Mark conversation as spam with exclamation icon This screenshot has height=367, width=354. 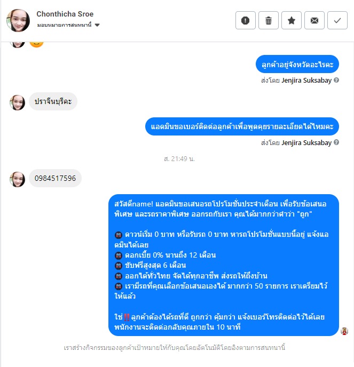point(245,20)
